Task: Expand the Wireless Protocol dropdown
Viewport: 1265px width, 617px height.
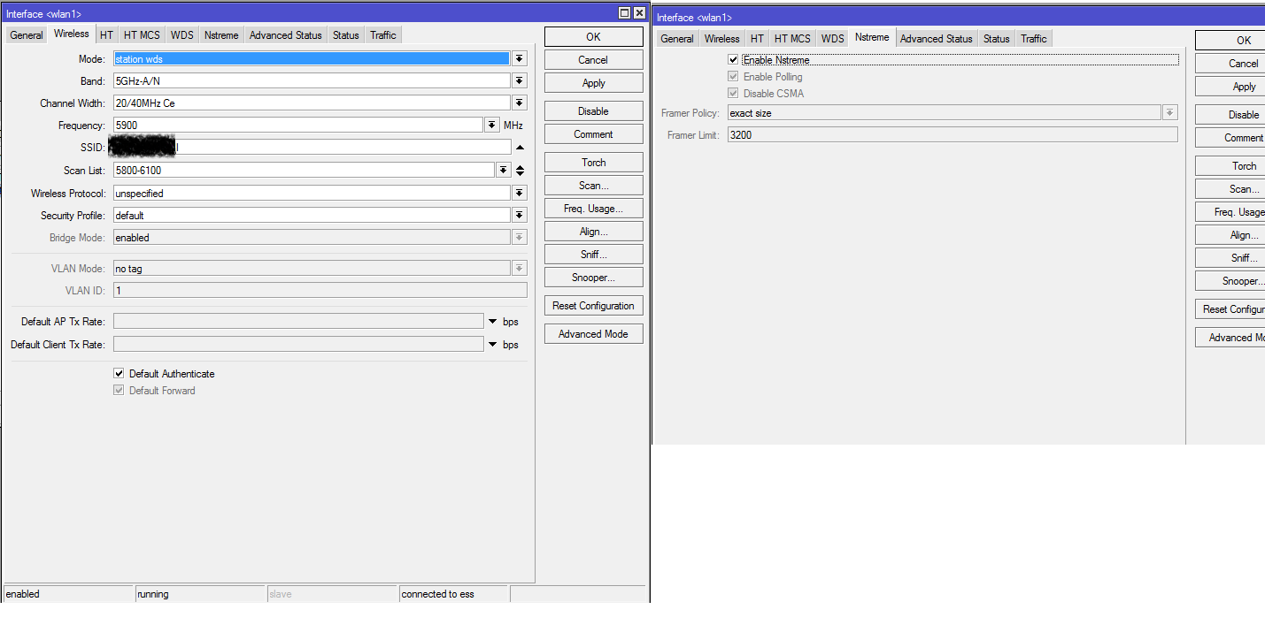Action: [x=520, y=194]
